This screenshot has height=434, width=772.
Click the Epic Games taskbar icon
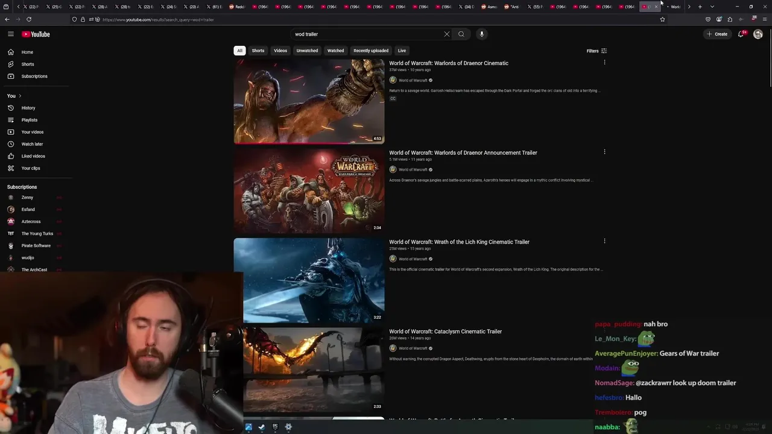pyautogui.click(x=275, y=427)
